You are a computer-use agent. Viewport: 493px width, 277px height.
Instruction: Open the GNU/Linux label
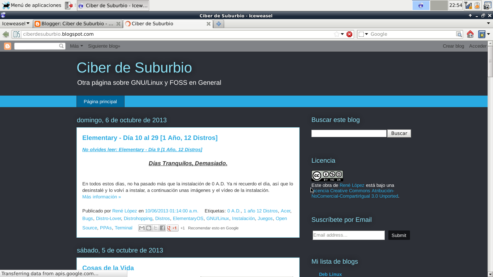(x=218, y=219)
